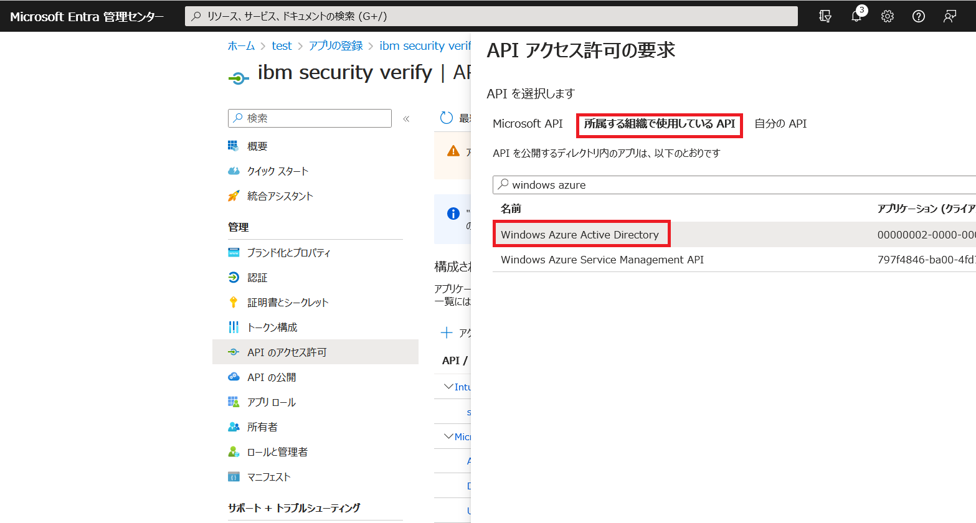The height and width of the screenshot is (523, 976).
Task: Click the sidebar 検索 search field
Action: (x=310, y=118)
